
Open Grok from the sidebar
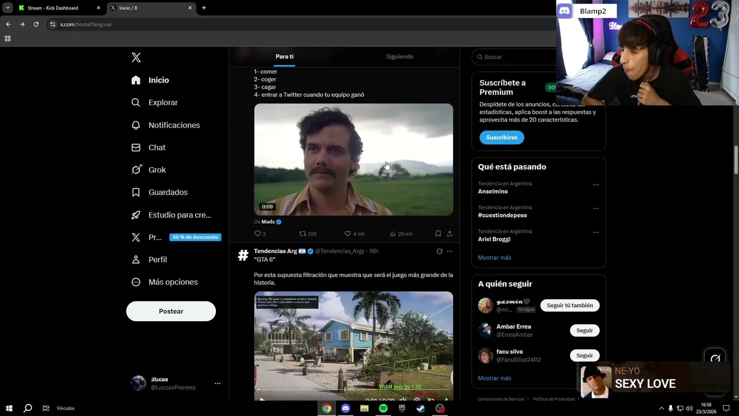click(x=148, y=170)
